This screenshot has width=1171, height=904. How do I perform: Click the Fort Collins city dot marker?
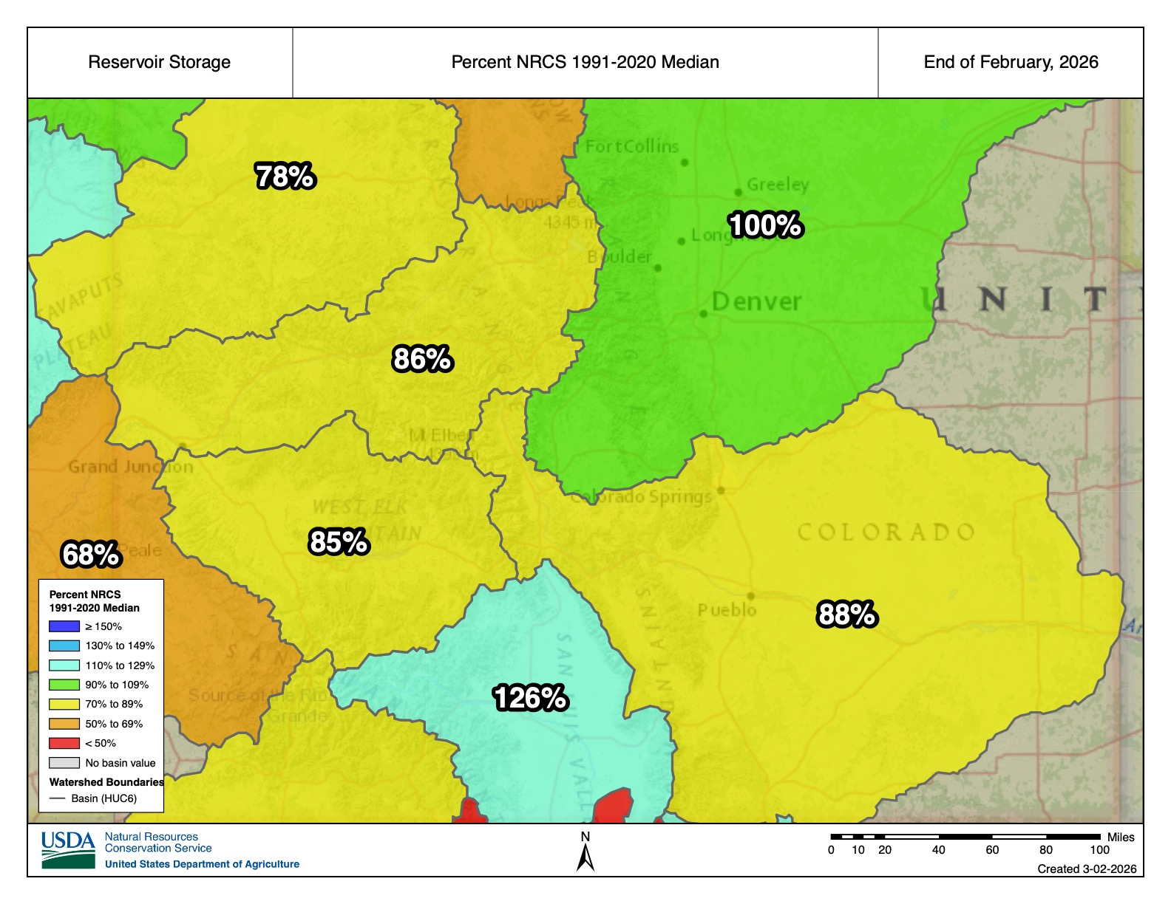coord(685,162)
